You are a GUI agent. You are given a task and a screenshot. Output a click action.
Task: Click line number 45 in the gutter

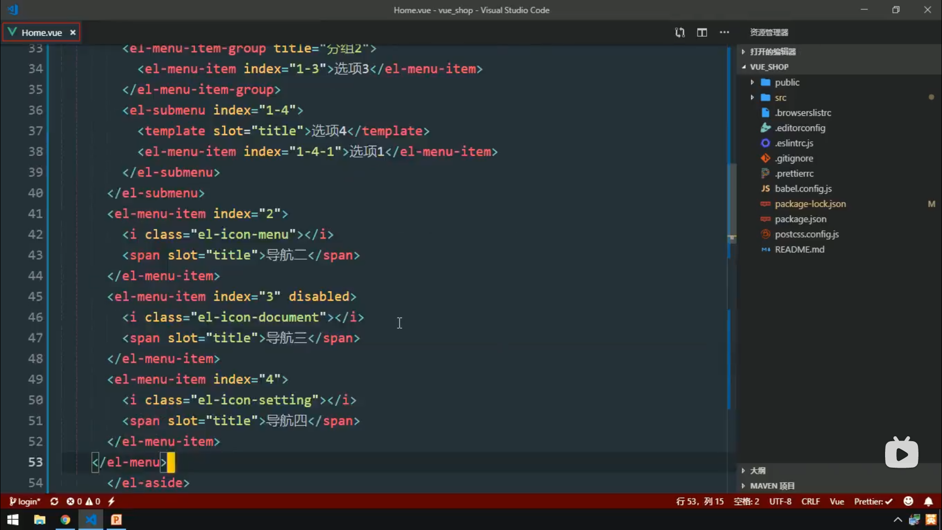coord(35,296)
